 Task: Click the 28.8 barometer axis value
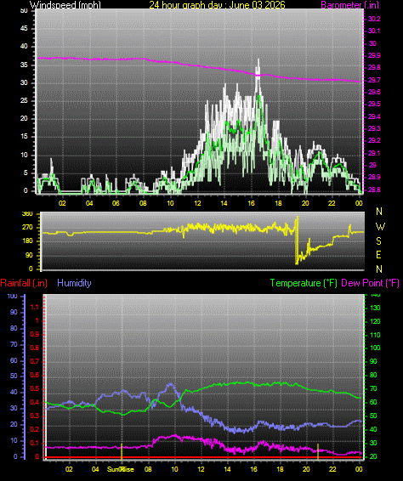(374, 190)
